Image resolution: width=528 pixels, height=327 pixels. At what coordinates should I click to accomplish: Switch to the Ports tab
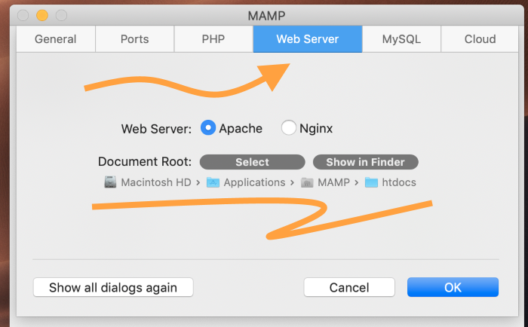[135, 39]
